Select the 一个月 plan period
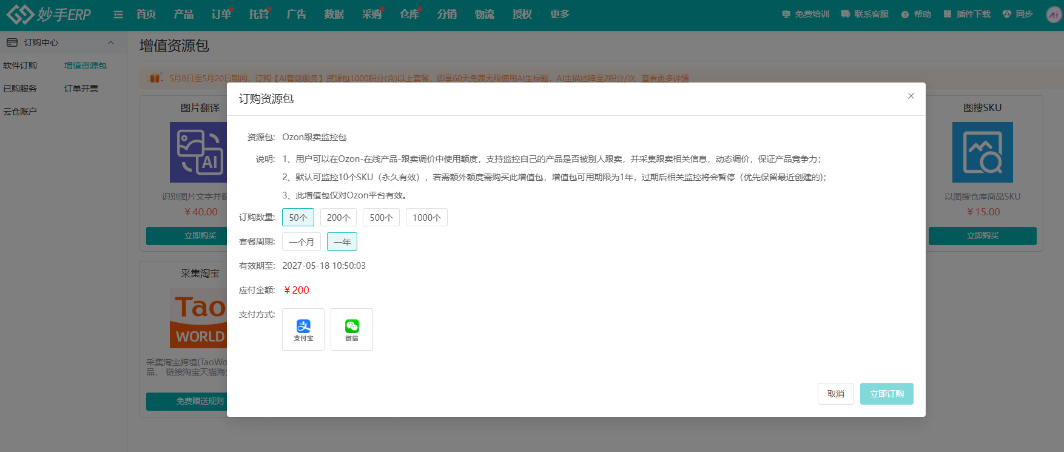1064x452 pixels. [x=301, y=241]
